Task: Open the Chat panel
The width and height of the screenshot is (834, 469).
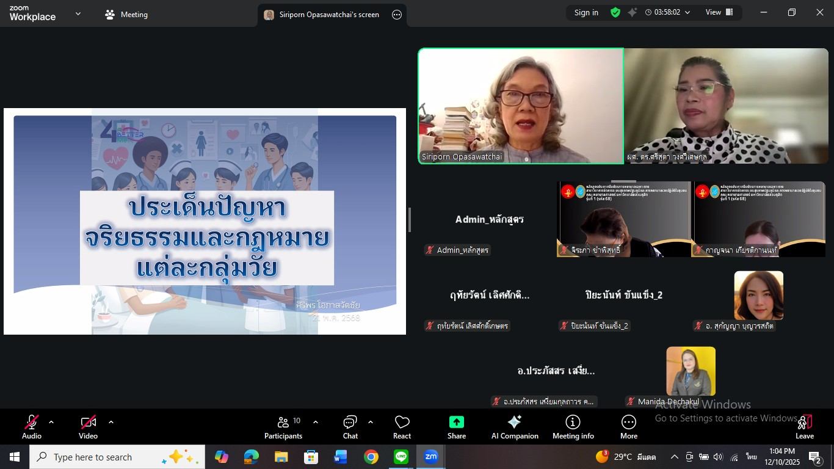Action: point(350,426)
